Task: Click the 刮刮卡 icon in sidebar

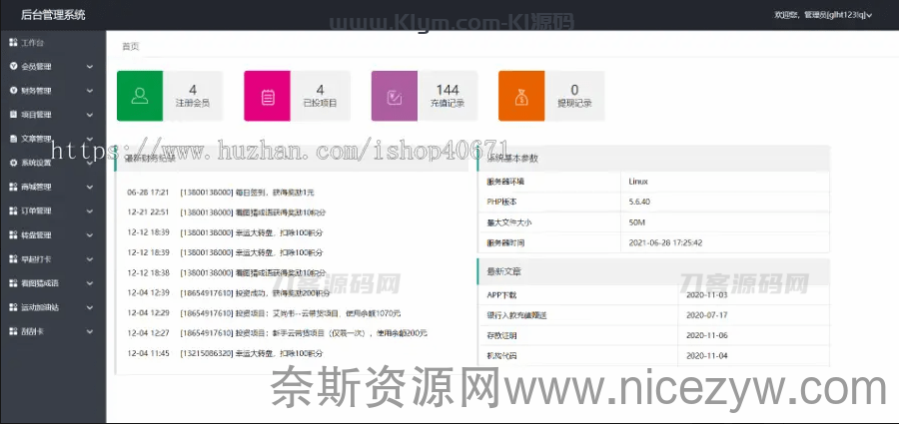Action: coord(13,331)
